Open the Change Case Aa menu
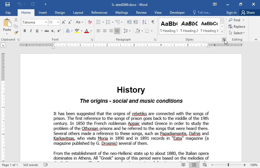Viewport: 260px width, 168px height. (79, 22)
